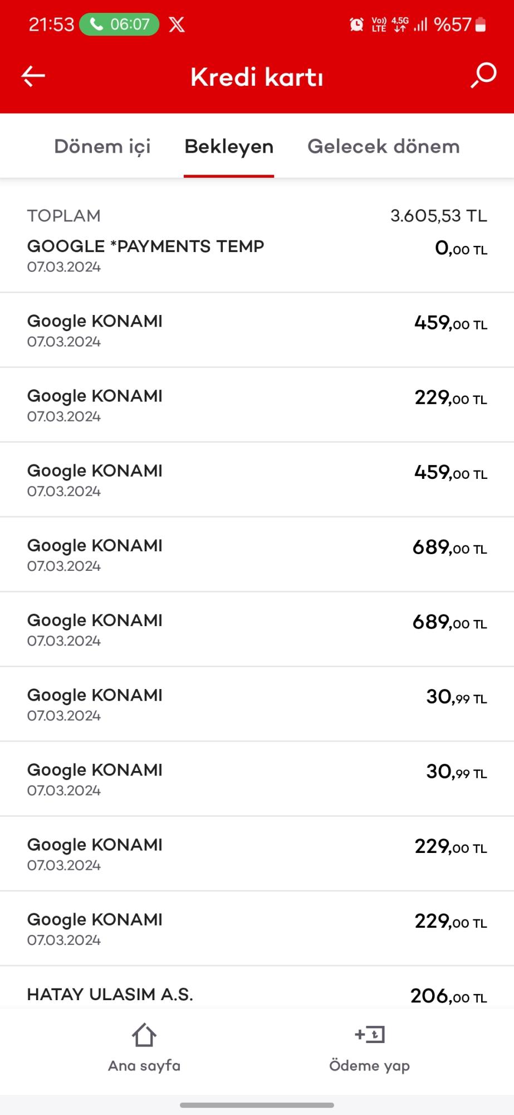The height and width of the screenshot is (1115, 514).
Task: Open first Google KONAMI 30,99 TL transaction
Action: 257,704
